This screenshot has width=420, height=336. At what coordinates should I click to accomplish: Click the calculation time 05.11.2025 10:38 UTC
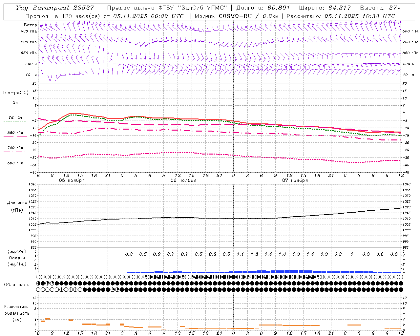tap(360, 16)
